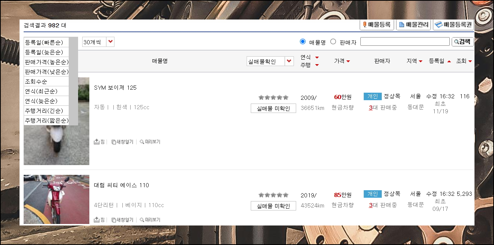Screen dimensions: 494x245
Task: Click 검색결과 982 대 text
Action: (45, 26)
